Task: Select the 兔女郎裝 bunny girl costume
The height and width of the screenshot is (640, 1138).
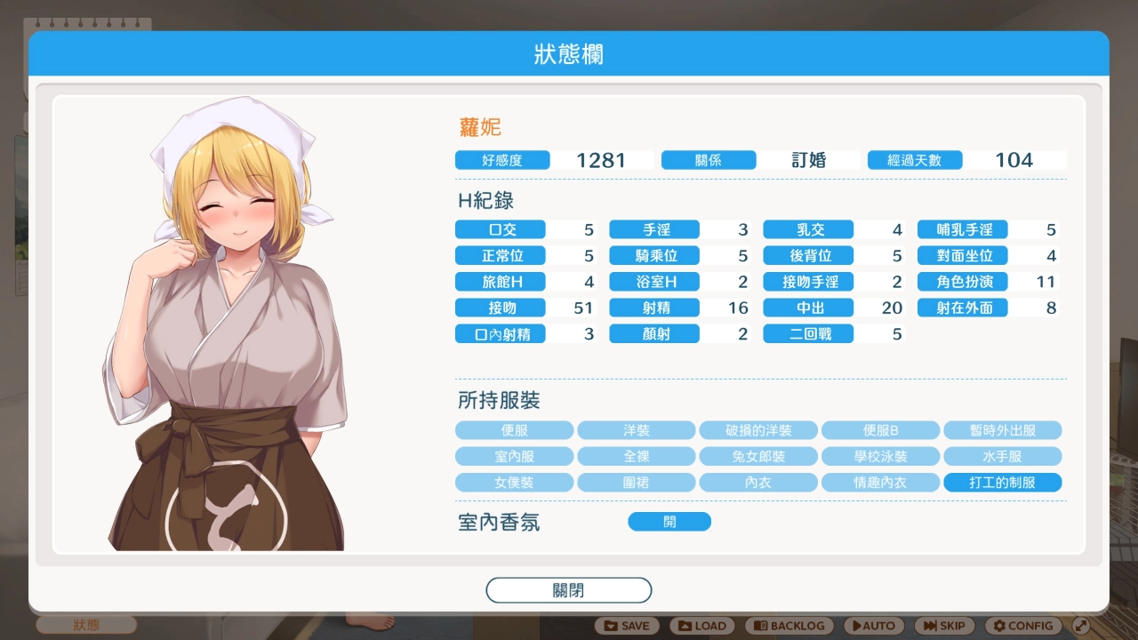Action: click(758, 456)
